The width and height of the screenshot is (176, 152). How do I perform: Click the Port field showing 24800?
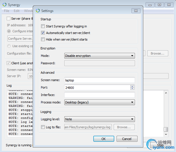coord(97,87)
